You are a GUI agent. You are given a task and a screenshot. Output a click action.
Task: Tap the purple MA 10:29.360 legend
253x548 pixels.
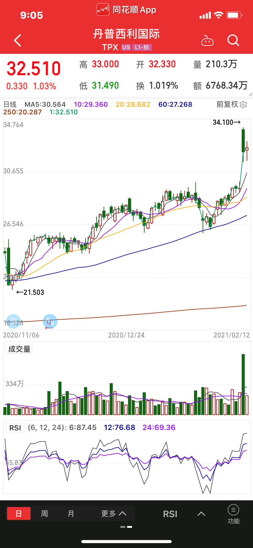pos(91,104)
